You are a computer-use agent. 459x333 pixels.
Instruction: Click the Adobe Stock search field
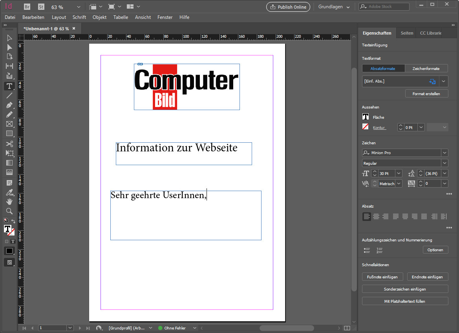(x=384, y=6)
